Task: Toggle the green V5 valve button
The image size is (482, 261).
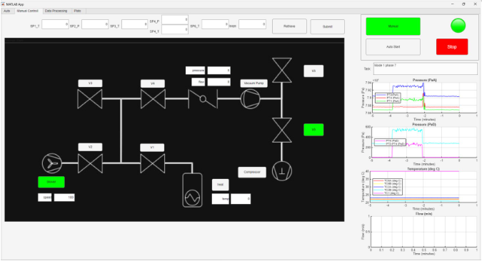Action: [x=313, y=130]
